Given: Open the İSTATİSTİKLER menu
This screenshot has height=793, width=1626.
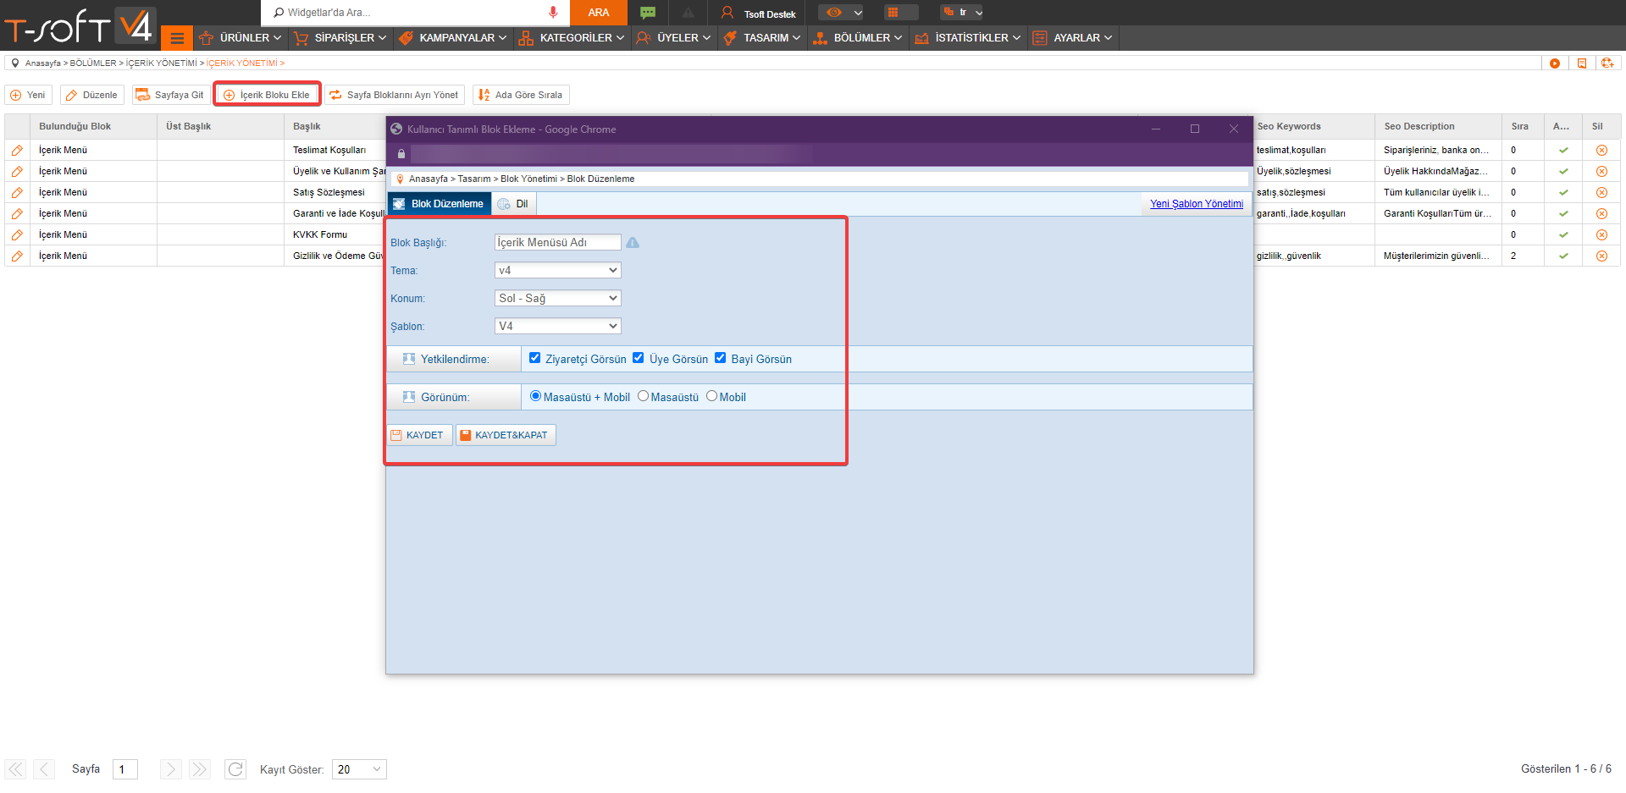Looking at the screenshot, I should (x=968, y=38).
